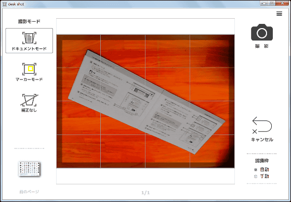Close the desk shot window
The image size is (291, 202).
coord(282,3)
